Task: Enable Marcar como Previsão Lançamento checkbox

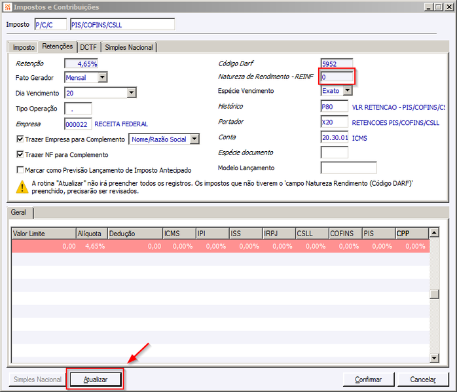Action: 20,169
